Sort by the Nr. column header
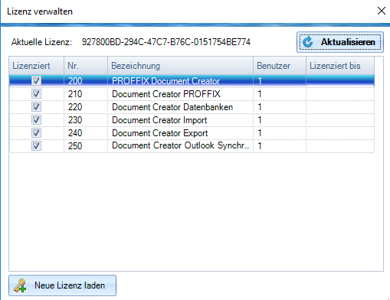This screenshot has width=390, height=300. [86, 66]
